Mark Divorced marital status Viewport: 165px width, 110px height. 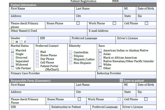12,57
